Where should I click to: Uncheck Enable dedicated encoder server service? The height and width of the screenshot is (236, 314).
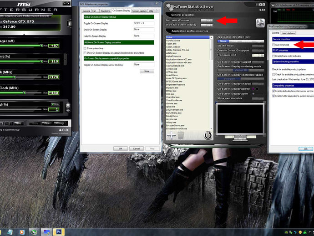273,91
